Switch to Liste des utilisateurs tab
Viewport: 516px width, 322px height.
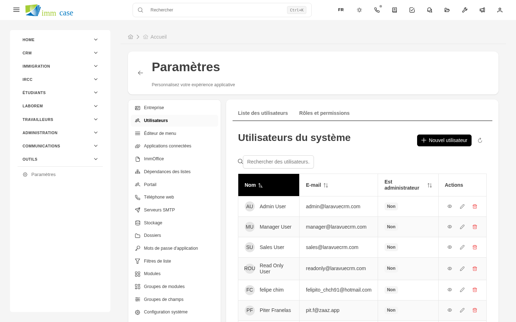pos(263,113)
